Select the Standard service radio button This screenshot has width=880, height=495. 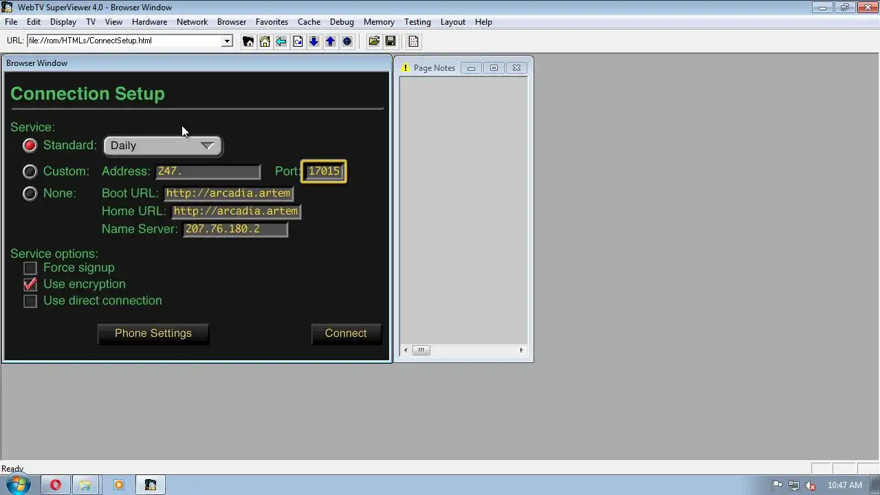(30, 146)
